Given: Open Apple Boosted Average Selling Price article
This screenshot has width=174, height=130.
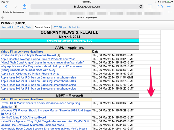Looking at the screenshot, I should coord(38,59).
